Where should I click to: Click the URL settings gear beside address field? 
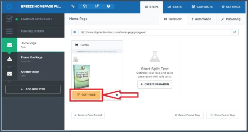click(75, 32)
